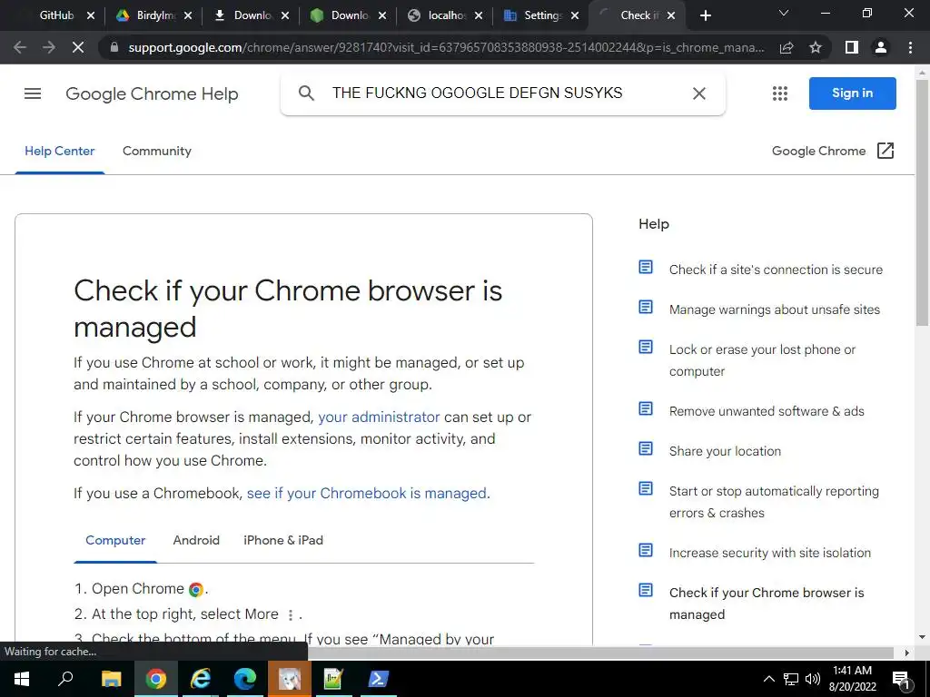Select the Android tab
This screenshot has width=930, height=697.
pos(196,541)
